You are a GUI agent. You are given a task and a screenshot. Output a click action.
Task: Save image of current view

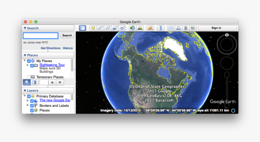click(186, 28)
